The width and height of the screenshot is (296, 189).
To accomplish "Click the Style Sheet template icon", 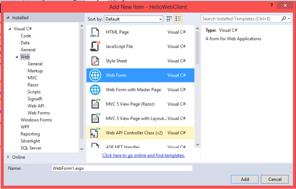I will click(x=95, y=61).
